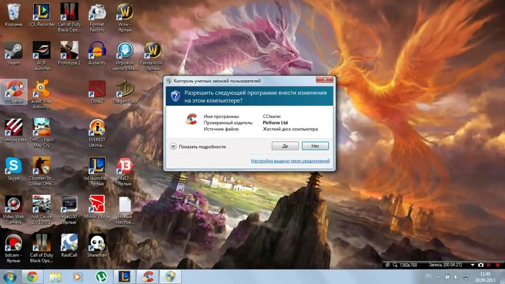
Task: Click the RU language indicator in the tray
Action: [x=428, y=275]
